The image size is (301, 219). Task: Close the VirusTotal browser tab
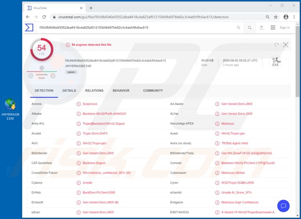point(81,8)
